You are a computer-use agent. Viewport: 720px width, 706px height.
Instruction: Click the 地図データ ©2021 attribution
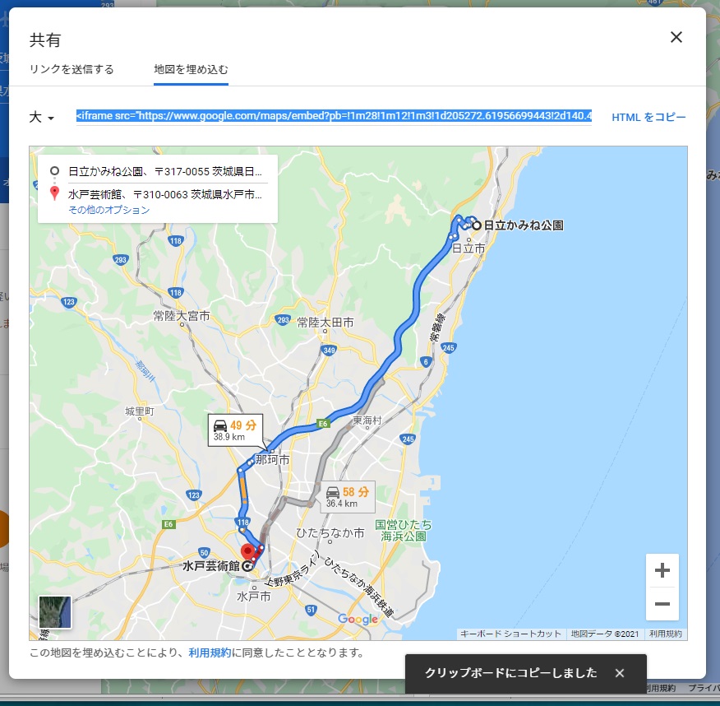click(605, 634)
